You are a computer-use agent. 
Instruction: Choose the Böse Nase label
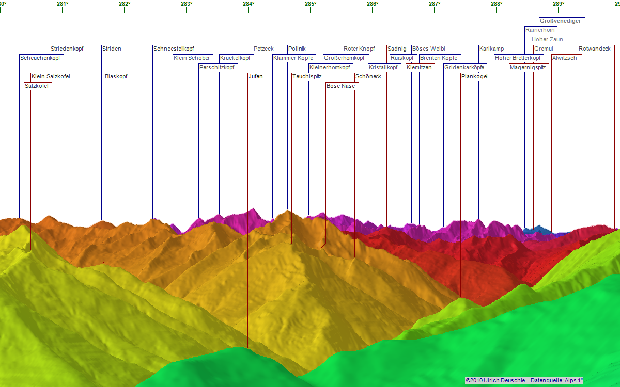[x=340, y=86]
